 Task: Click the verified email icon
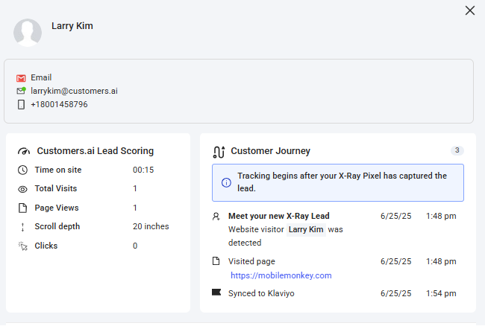(x=21, y=91)
